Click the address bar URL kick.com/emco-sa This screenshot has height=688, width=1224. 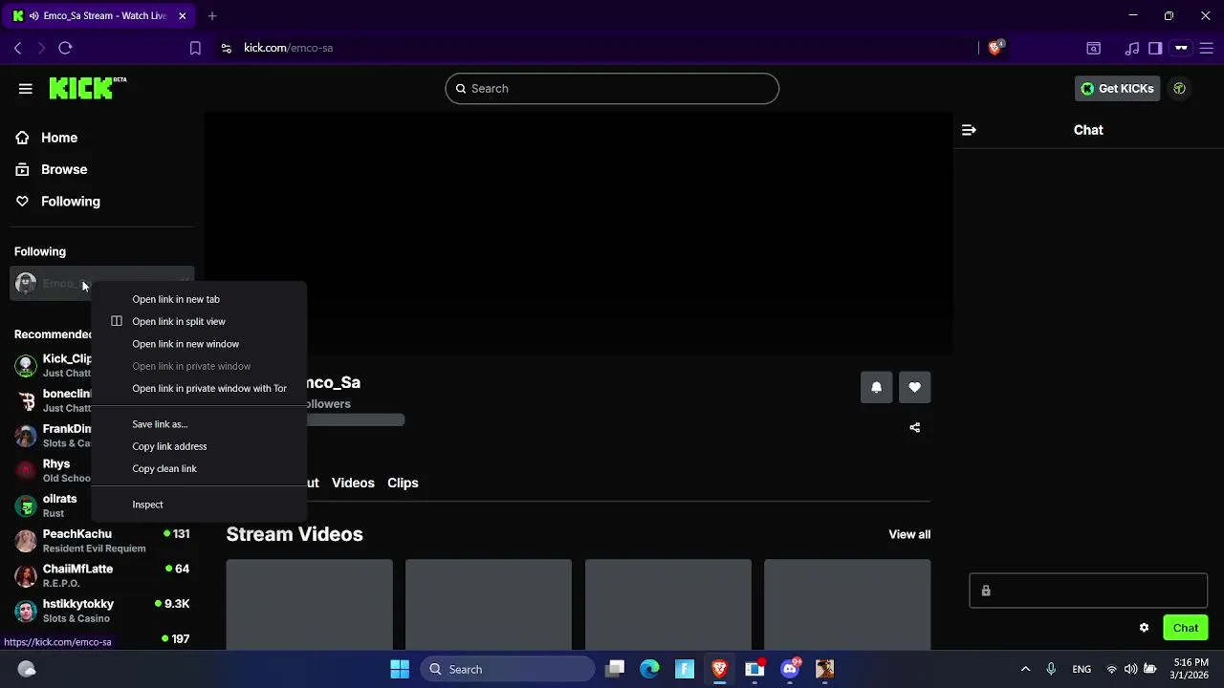pyautogui.click(x=288, y=48)
